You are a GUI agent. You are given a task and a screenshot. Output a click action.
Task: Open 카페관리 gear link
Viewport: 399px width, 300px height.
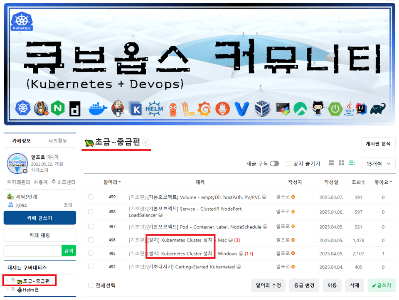coord(18,182)
